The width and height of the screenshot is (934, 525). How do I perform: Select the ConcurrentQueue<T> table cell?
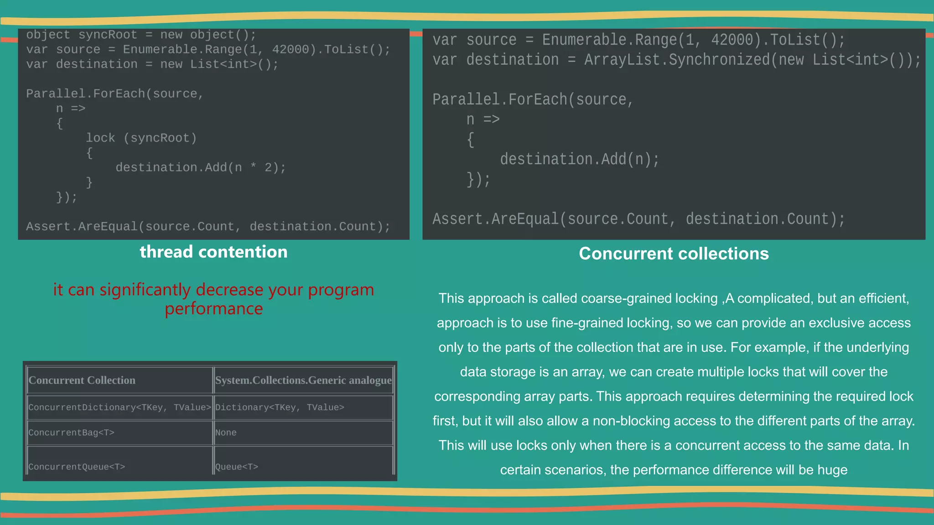click(x=77, y=467)
